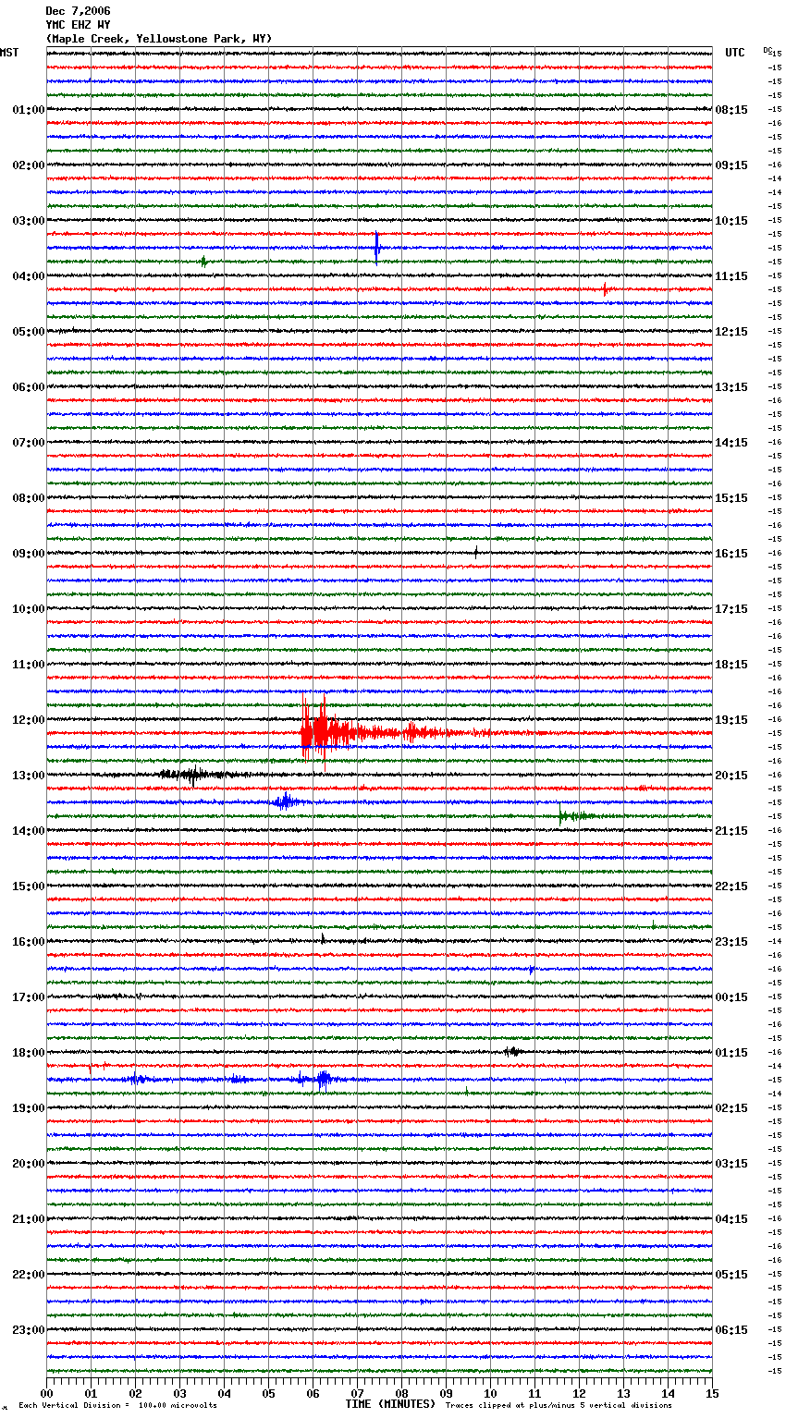This screenshot has width=786, height=1418.
Task: Click the blue spike on the 03:30 trace
Action: [376, 248]
